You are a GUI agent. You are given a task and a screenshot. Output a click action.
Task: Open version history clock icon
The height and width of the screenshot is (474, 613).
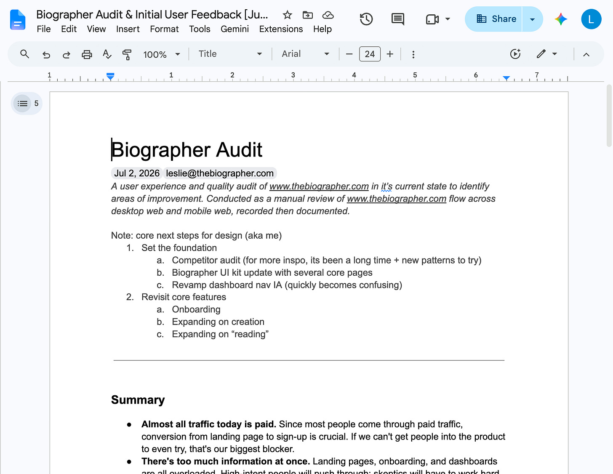pyautogui.click(x=366, y=19)
